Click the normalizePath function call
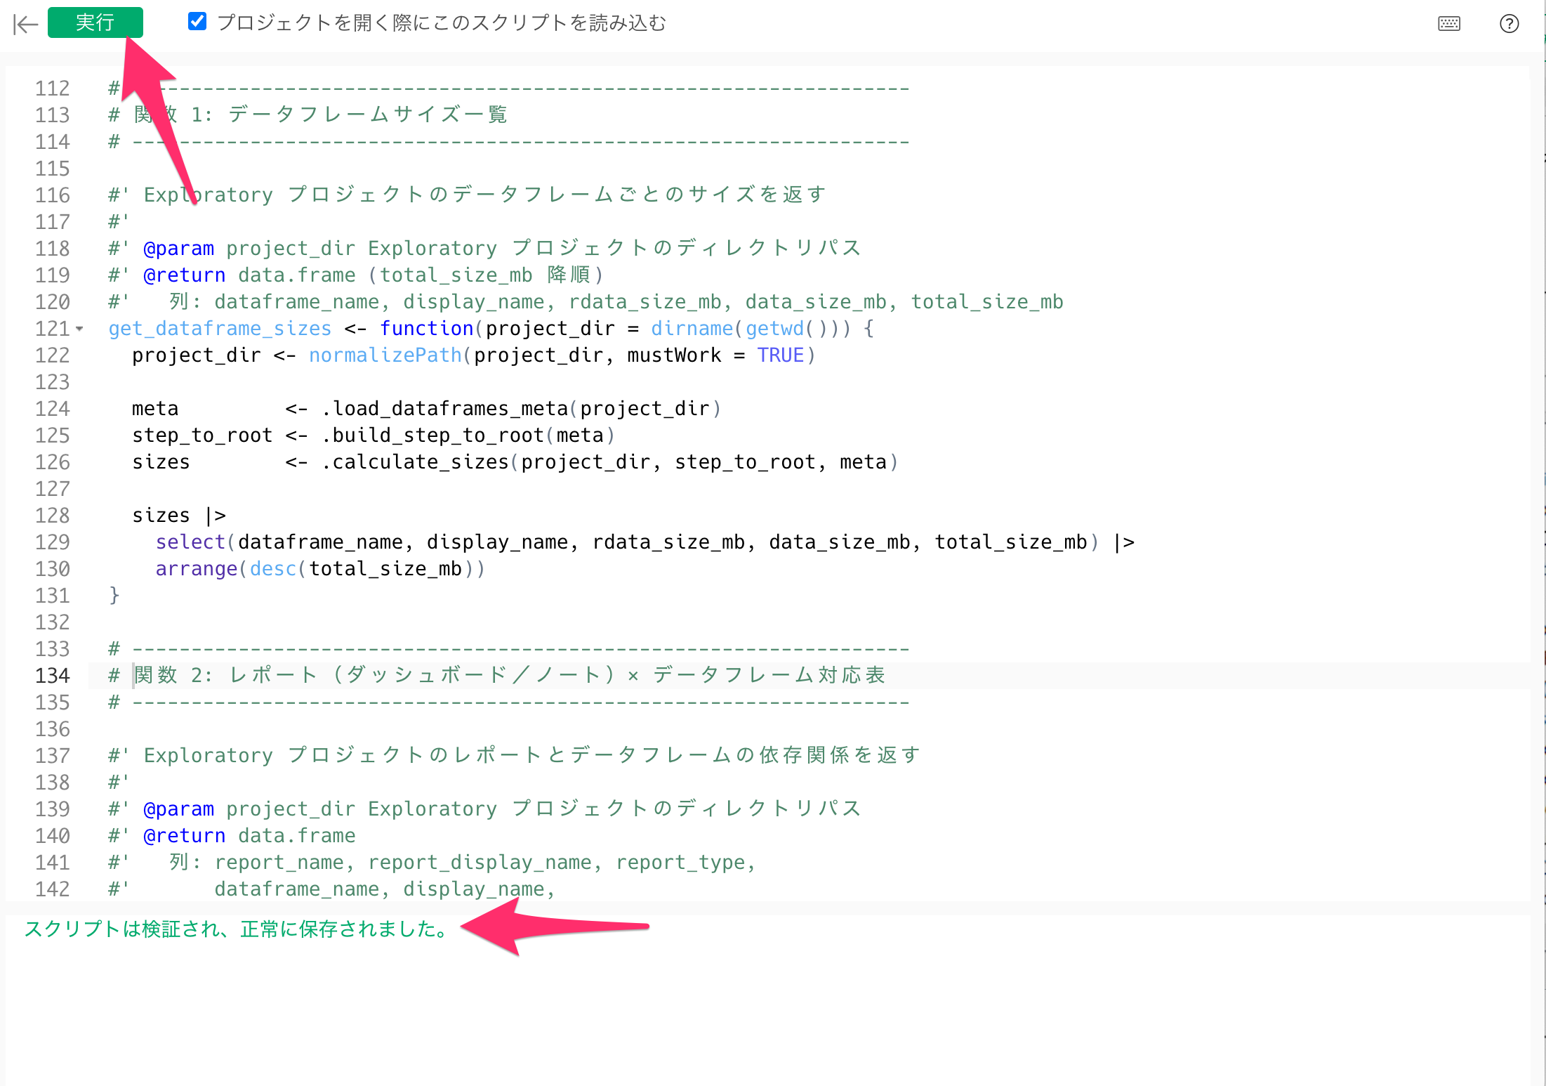 pyautogui.click(x=385, y=355)
